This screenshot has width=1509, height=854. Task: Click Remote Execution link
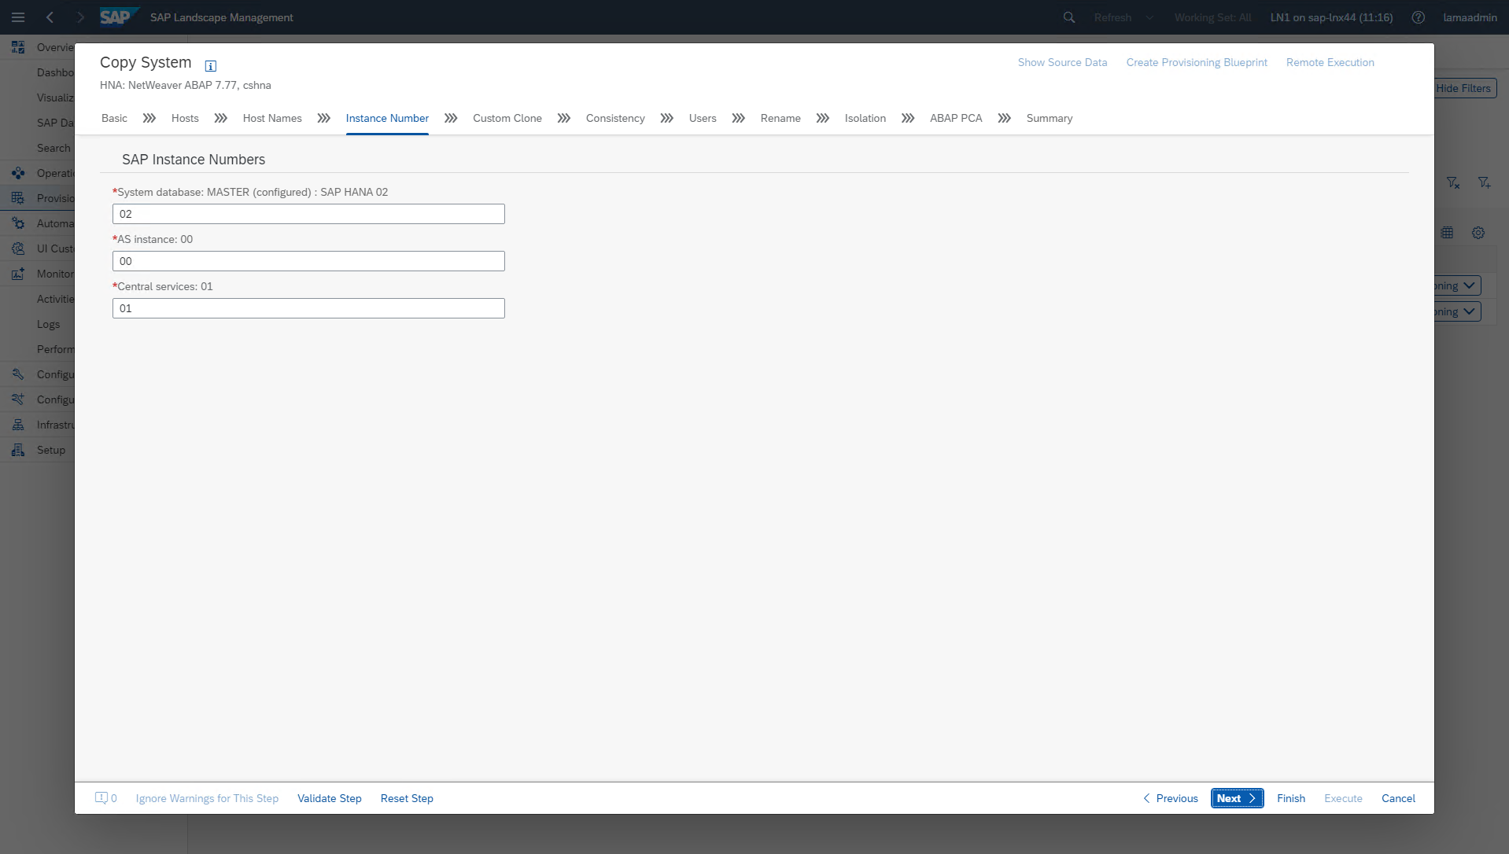(1330, 62)
